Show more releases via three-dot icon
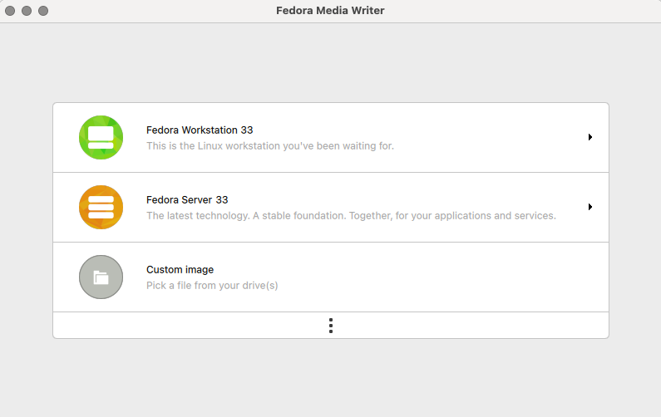The width and height of the screenshot is (661, 417). 331,326
